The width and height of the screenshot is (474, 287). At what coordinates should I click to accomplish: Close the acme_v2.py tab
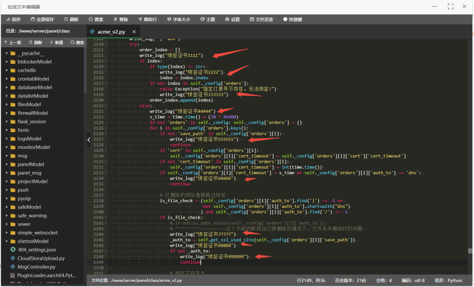tap(134, 31)
